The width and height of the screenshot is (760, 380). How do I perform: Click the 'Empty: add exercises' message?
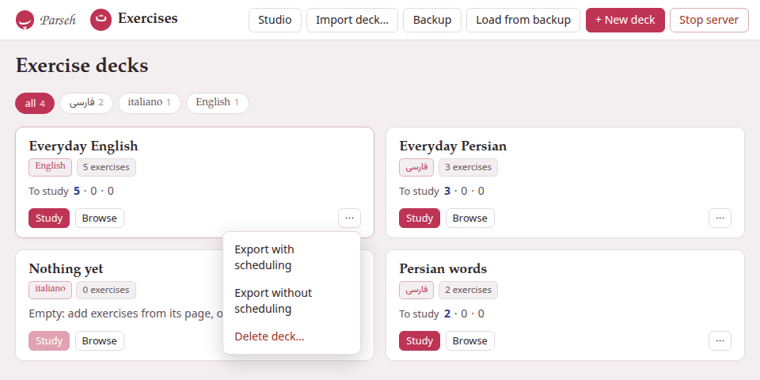(x=126, y=313)
